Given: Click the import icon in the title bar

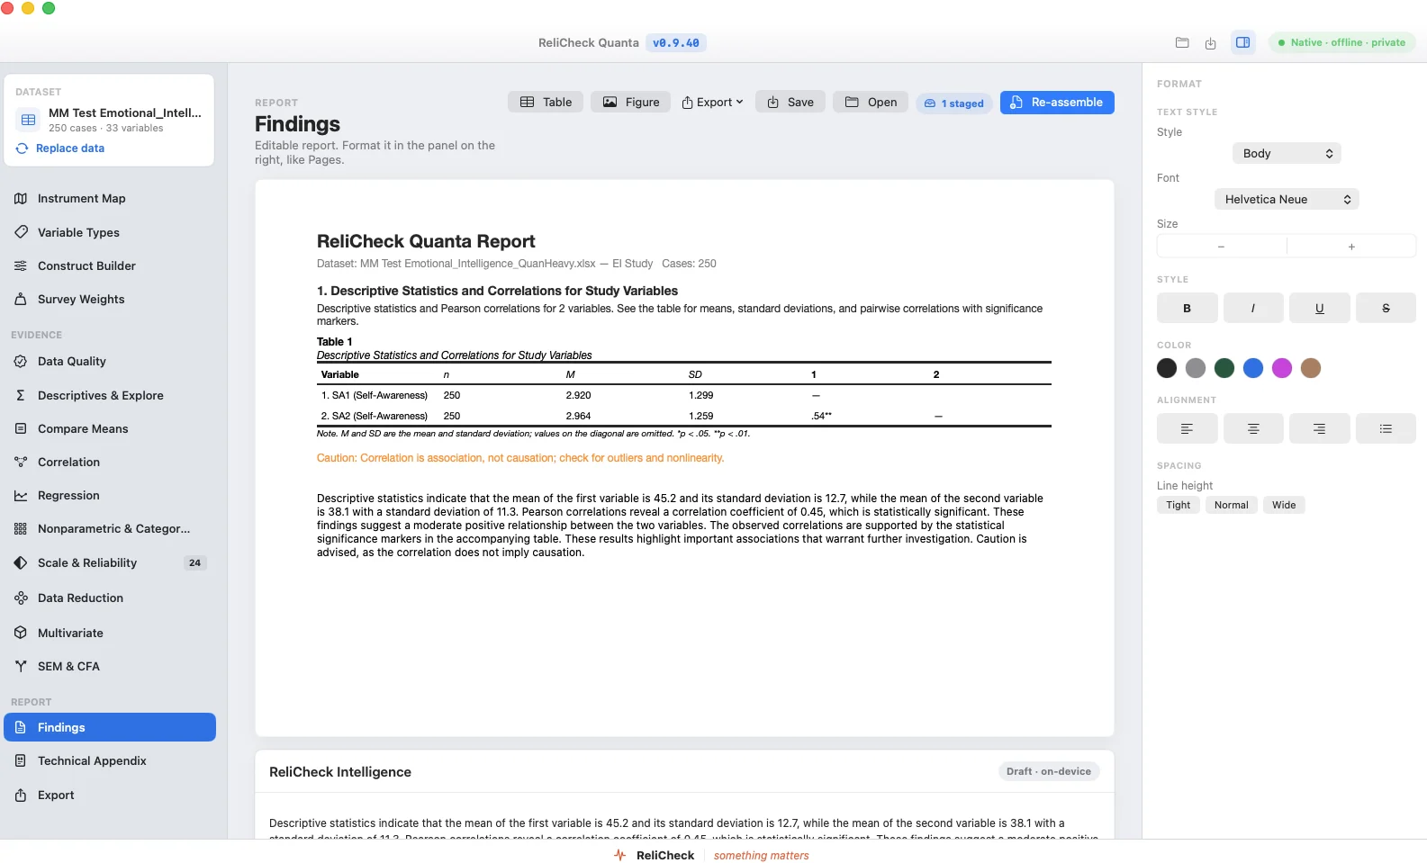Looking at the screenshot, I should pos(1211,43).
